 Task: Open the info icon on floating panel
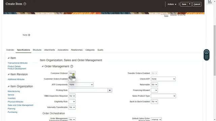(206, 52)
